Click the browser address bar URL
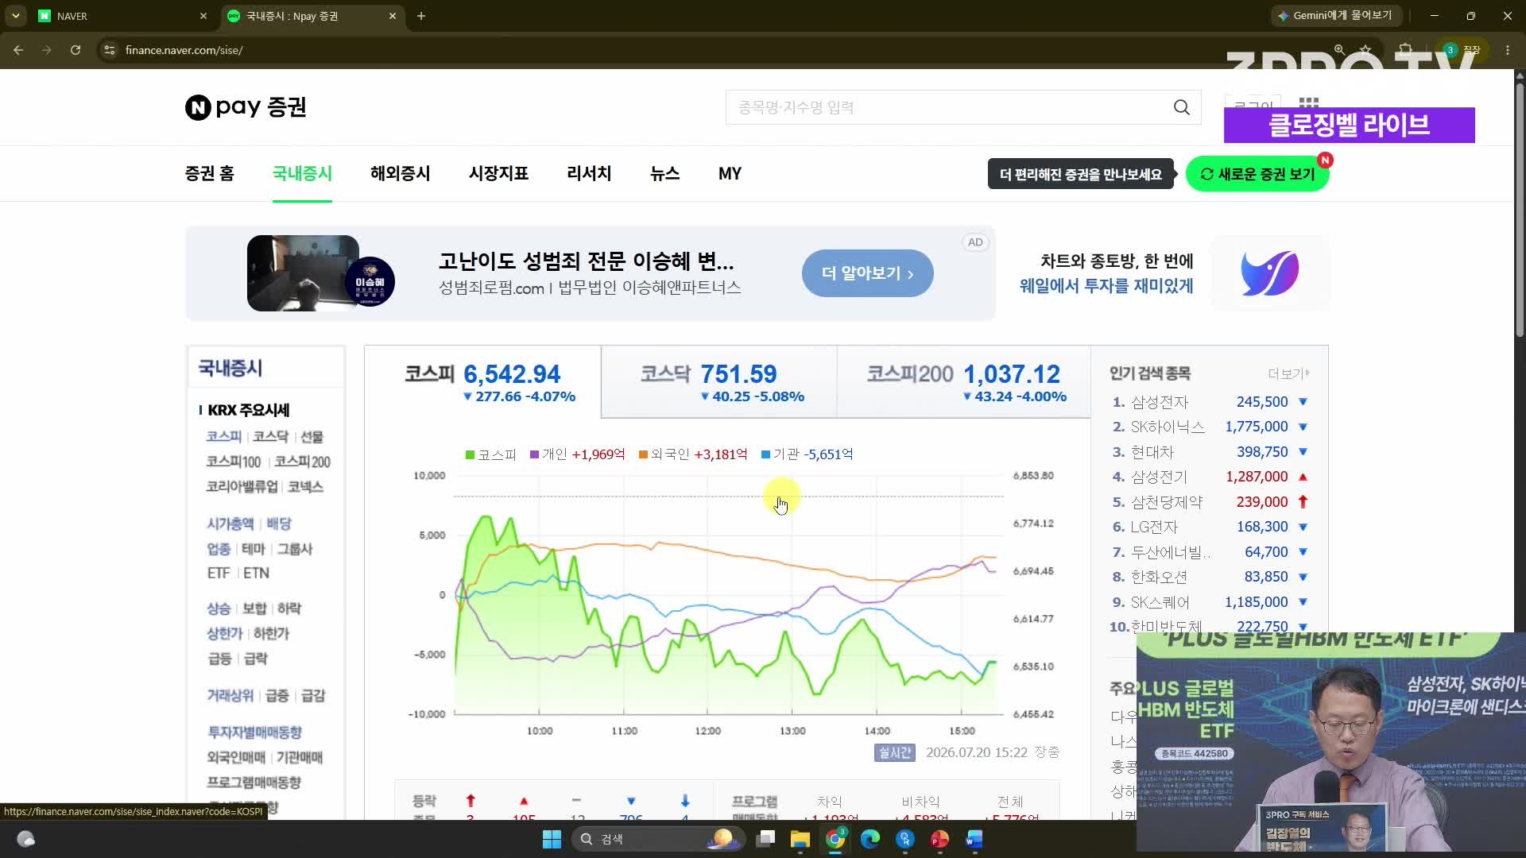The width and height of the screenshot is (1526, 858). (x=184, y=50)
